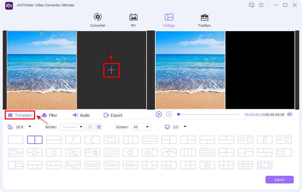Open the border color picker

tap(90, 127)
